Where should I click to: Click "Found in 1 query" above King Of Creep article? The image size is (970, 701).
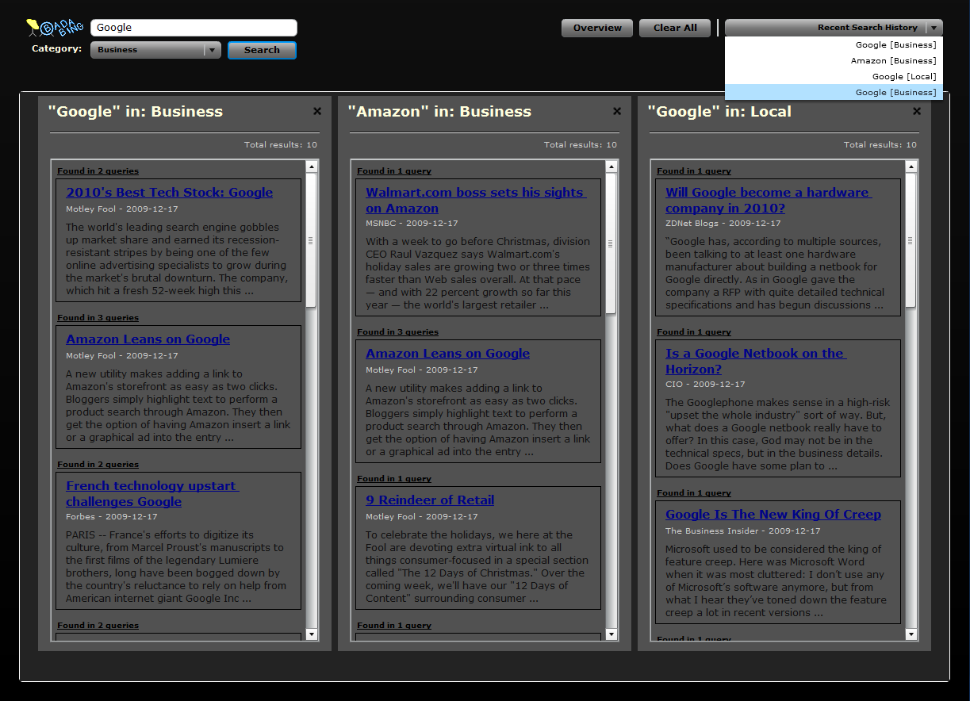[694, 493]
